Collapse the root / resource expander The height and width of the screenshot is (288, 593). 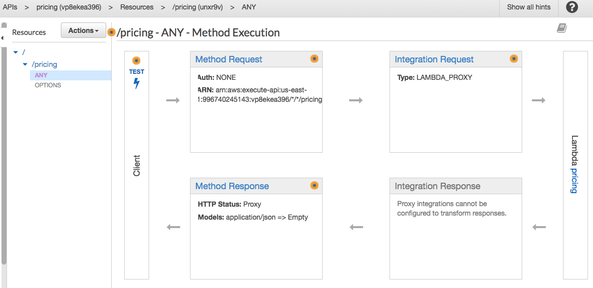click(15, 52)
